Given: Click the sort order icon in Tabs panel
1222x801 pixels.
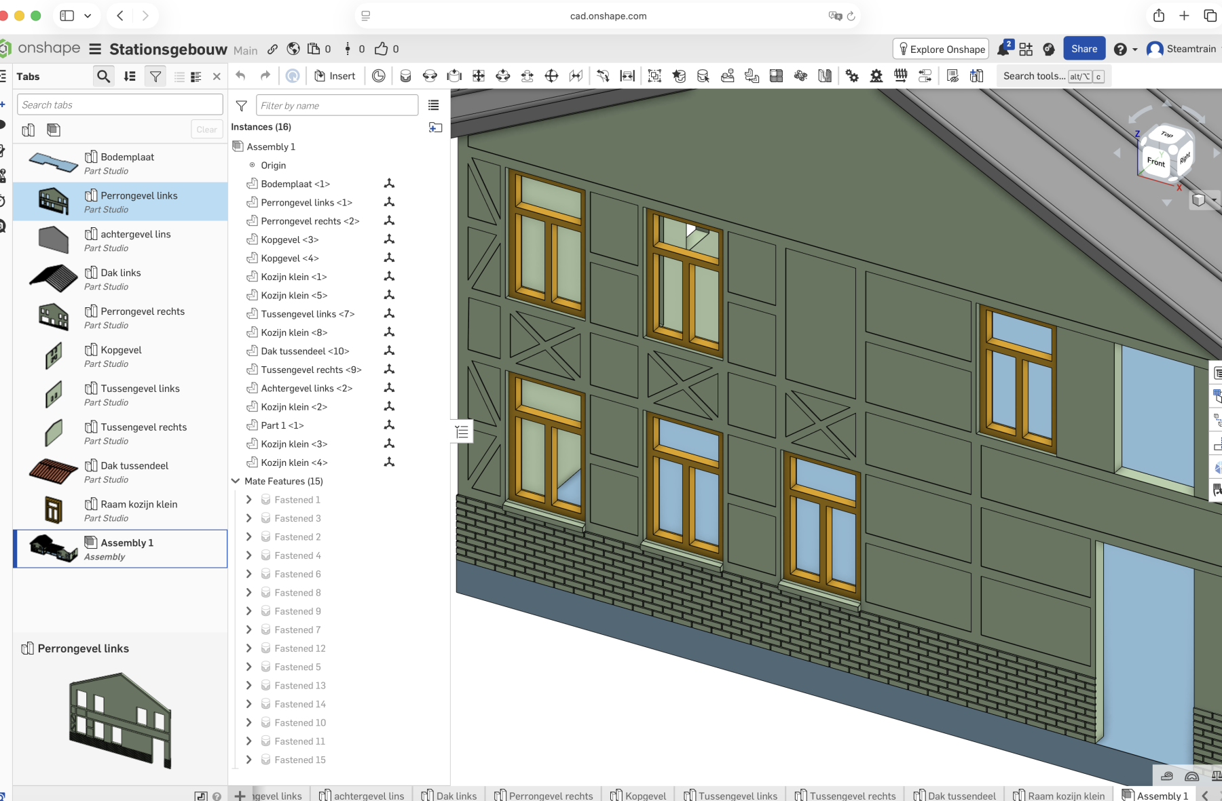Looking at the screenshot, I should coord(130,77).
